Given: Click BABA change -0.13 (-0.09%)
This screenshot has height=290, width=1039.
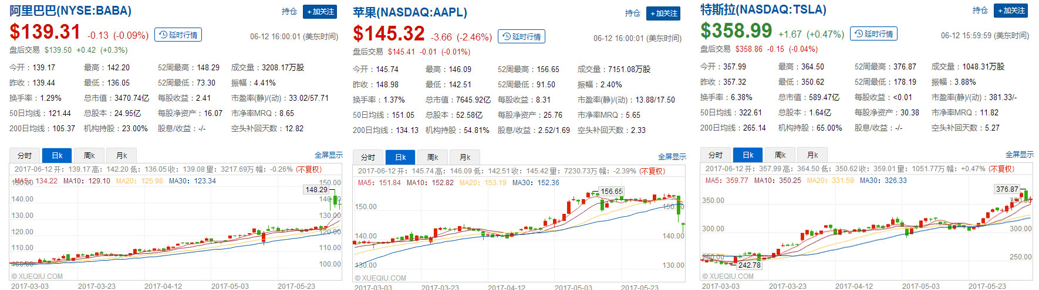Looking at the screenshot, I should click(x=118, y=36).
